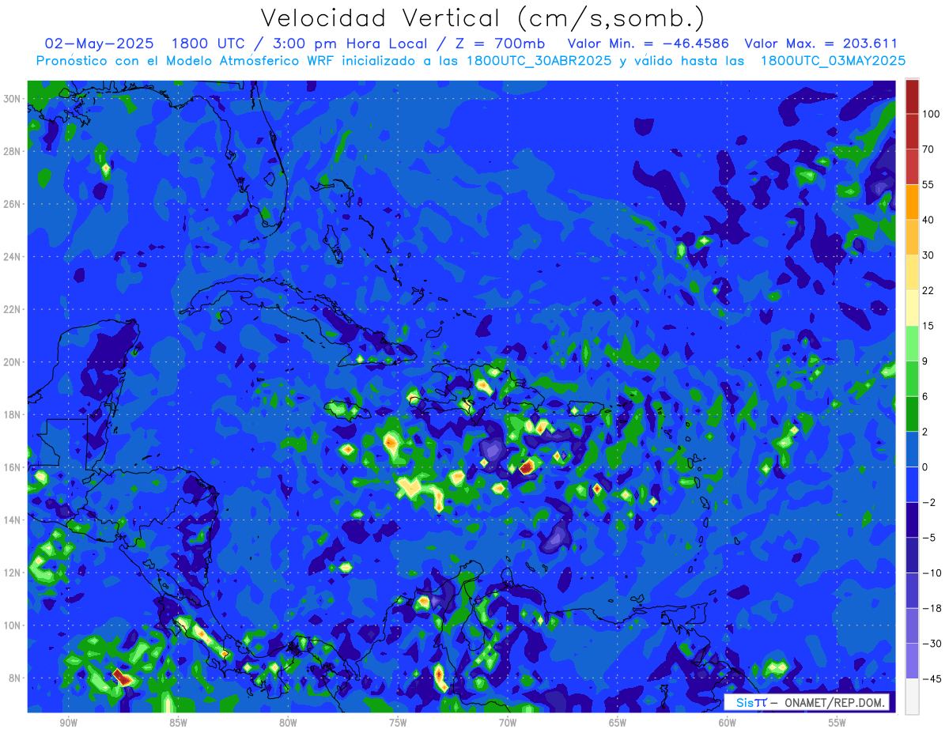Click the "80W" longitude label

(288, 723)
